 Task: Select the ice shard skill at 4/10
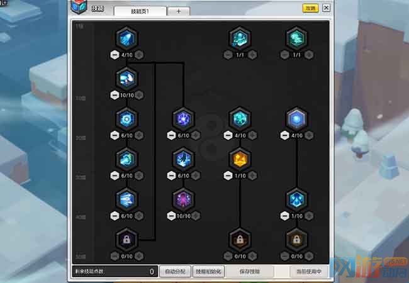(126, 38)
